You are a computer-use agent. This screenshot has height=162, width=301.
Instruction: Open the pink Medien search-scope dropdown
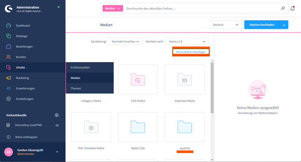[x=113, y=9]
